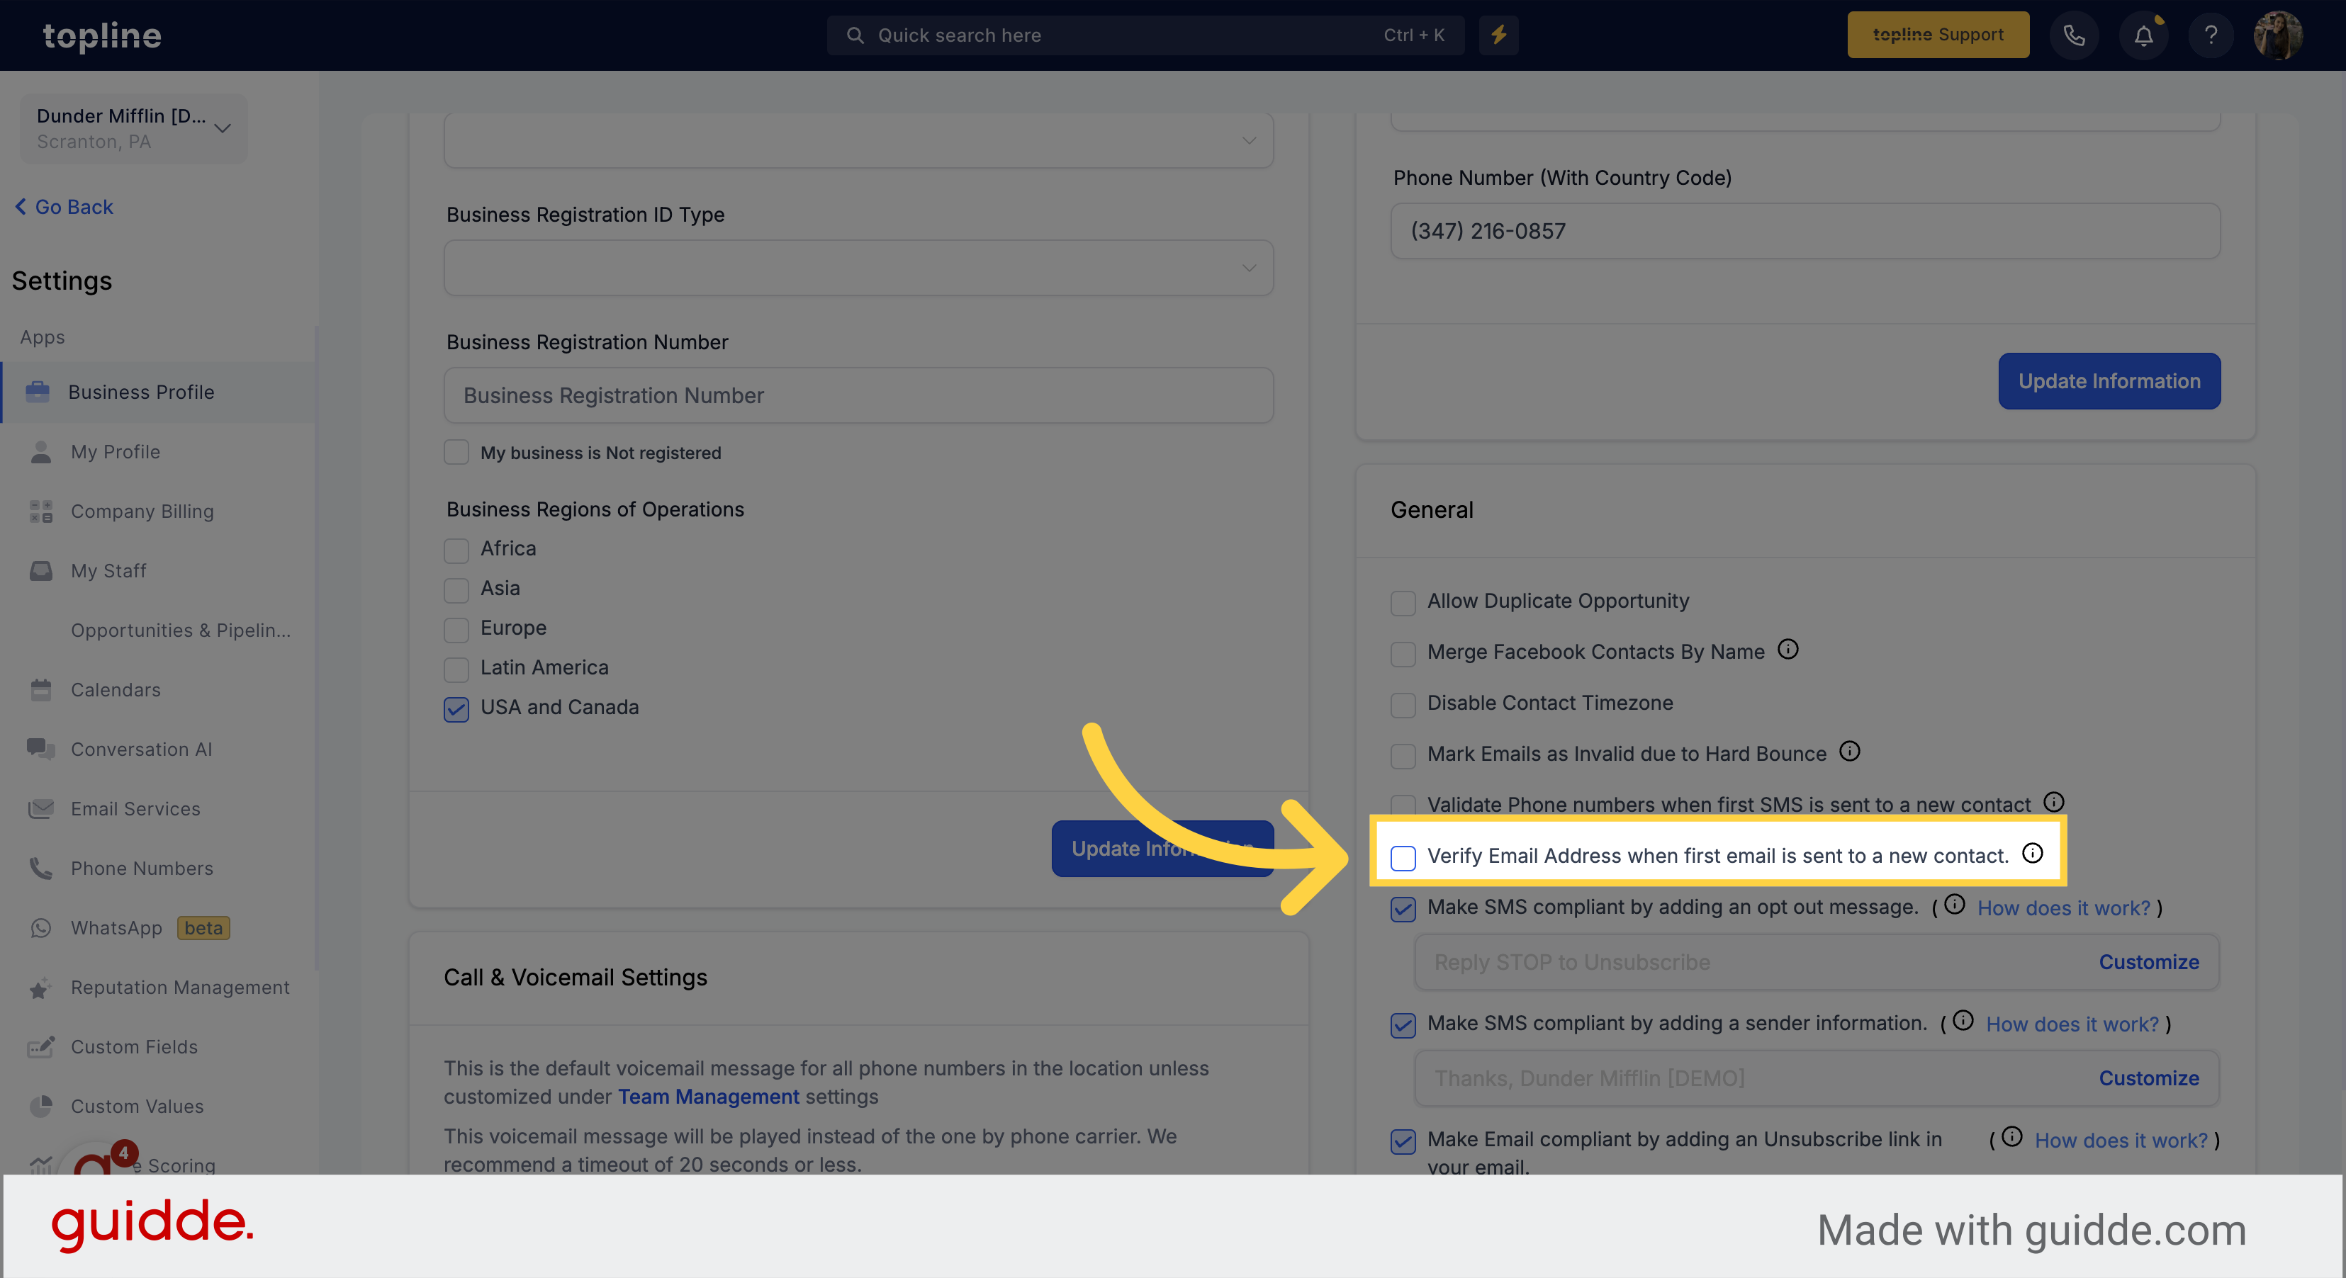2346x1278 pixels.
Task: Click the lightning bolt flash icon
Action: [1498, 35]
